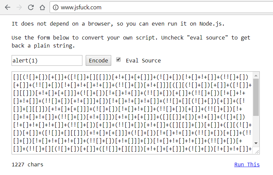This screenshot has width=273, height=175.
Task: Click the 1227 chars counter text
Action: [27, 164]
